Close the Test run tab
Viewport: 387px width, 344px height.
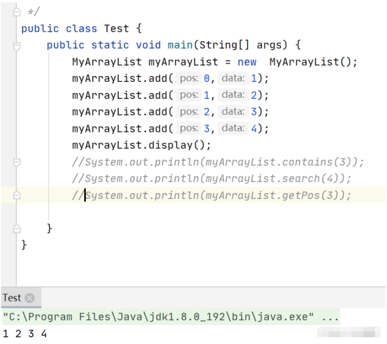point(29,298)
